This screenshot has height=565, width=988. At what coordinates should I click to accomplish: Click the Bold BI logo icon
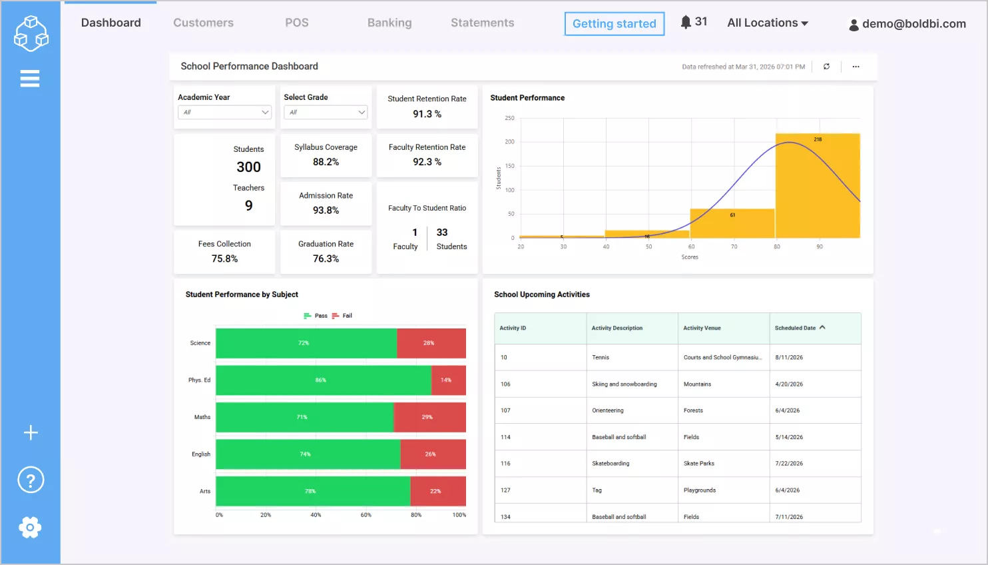pyautogui.click(x=30, y=32)
